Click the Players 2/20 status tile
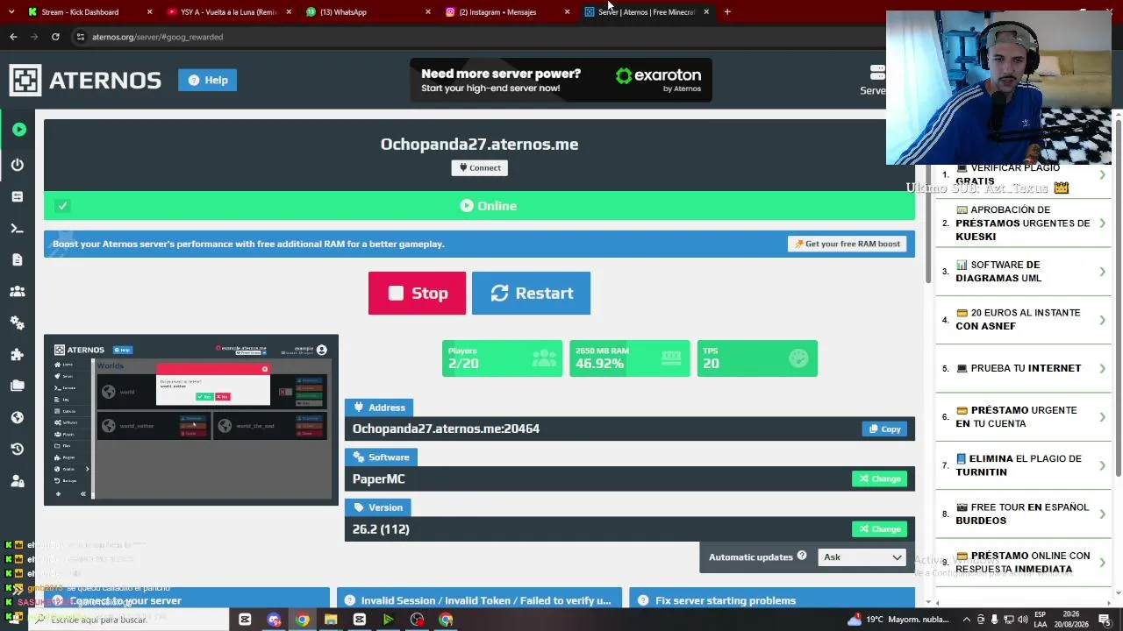The image size is (1123, 631). (x=502, y=358)
